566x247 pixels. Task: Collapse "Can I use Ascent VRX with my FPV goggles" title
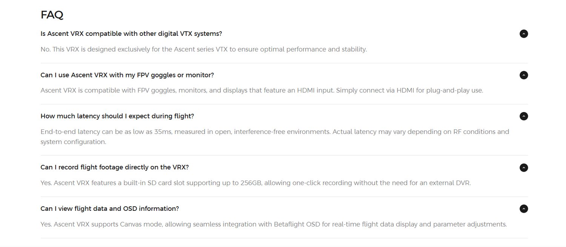coord(127,75)
